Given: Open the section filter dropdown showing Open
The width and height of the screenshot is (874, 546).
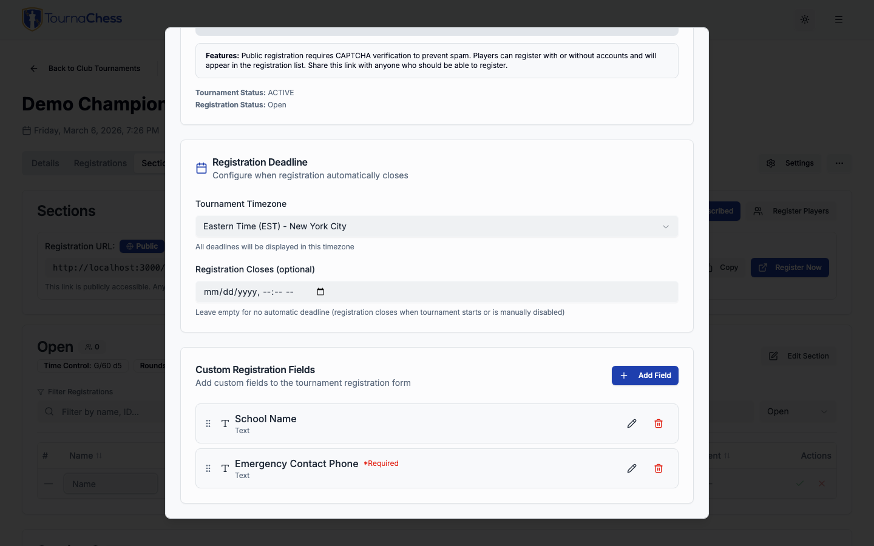Looking at the screenshot, I should 796,411.
